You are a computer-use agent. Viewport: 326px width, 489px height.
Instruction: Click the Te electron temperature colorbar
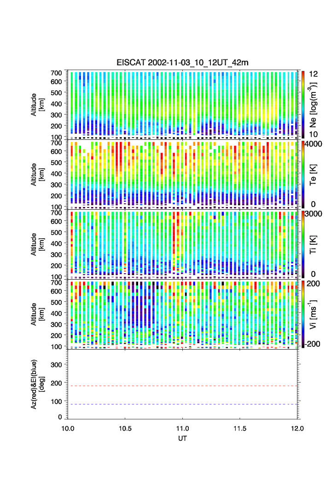point(303,174)
